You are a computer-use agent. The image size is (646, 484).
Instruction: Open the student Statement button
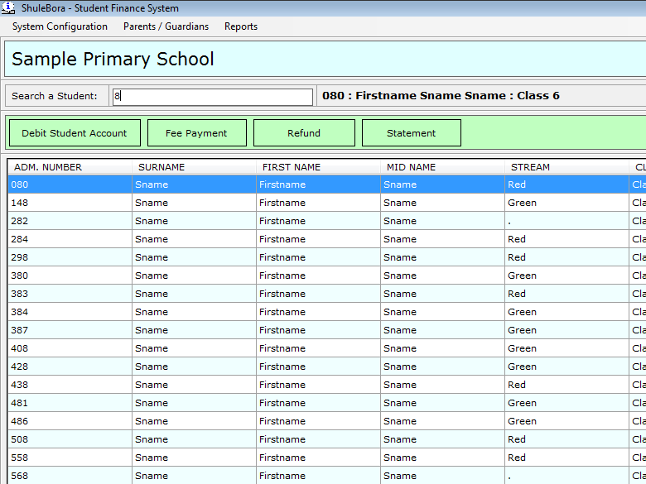(411, 133)
